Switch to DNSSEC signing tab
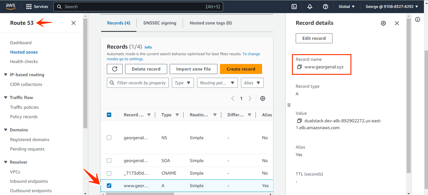 (160, 23)
